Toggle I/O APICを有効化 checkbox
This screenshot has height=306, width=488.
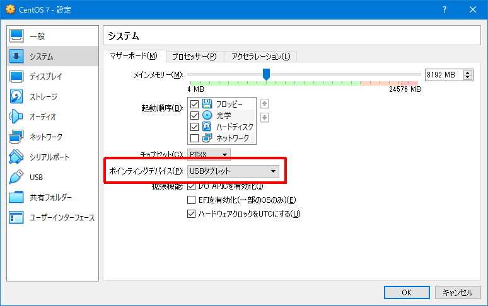click(192, 186)
